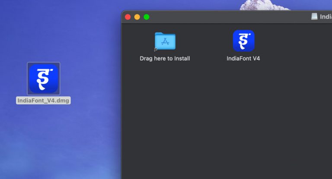Select the IndiaFont_V4.dmg desktop file icon
Screen dimensions: 332x179
pyautogui.click(x=44, y=79)
